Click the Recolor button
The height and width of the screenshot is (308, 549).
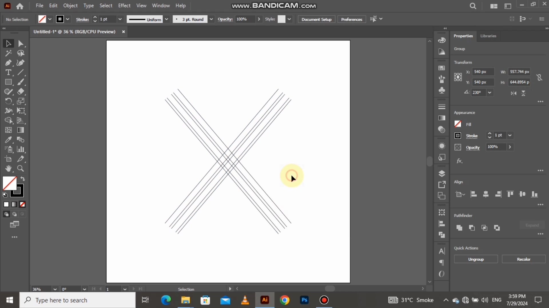524,259
